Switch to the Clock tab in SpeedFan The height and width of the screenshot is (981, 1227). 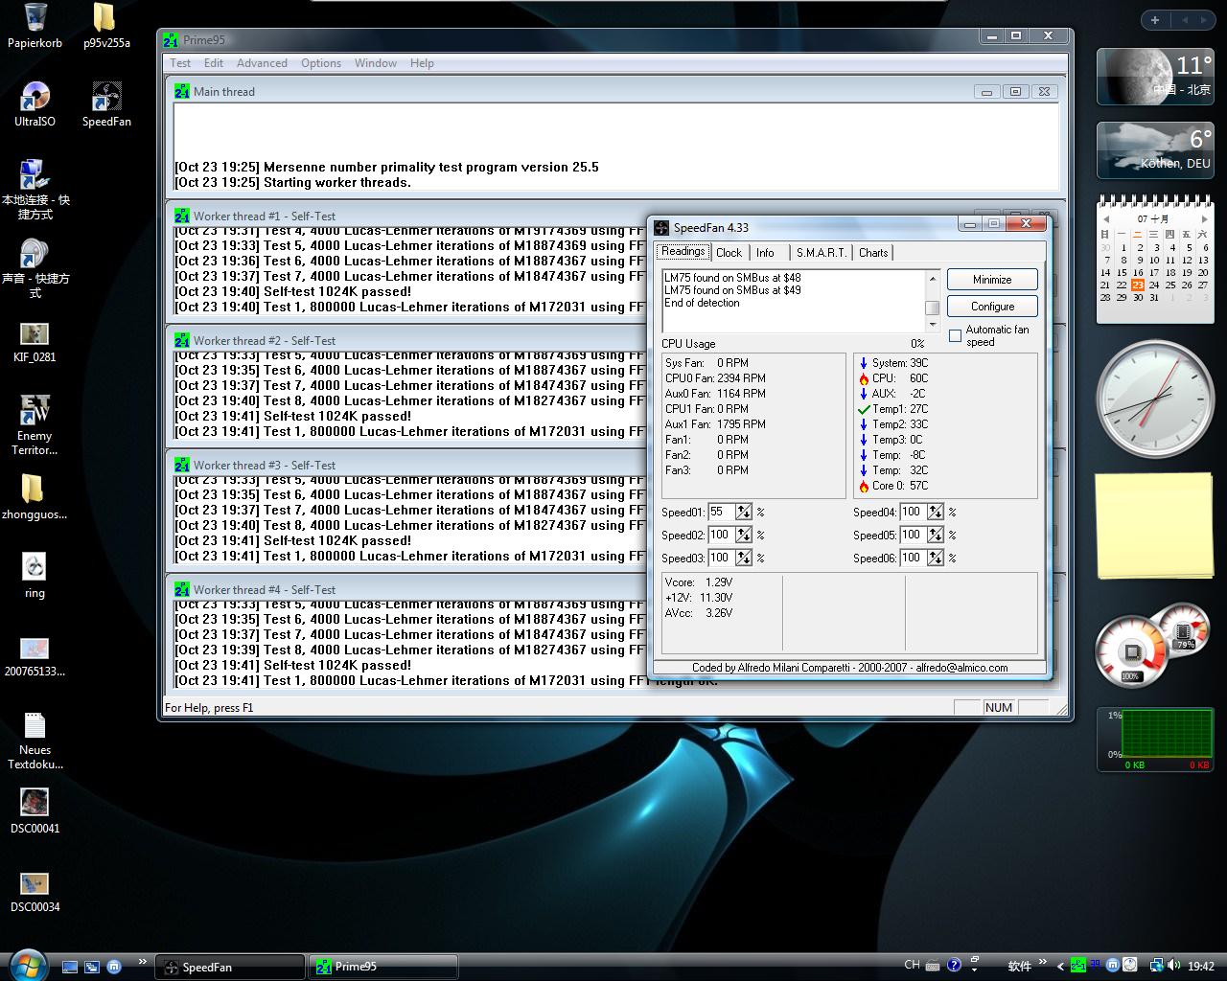[729, 253]
